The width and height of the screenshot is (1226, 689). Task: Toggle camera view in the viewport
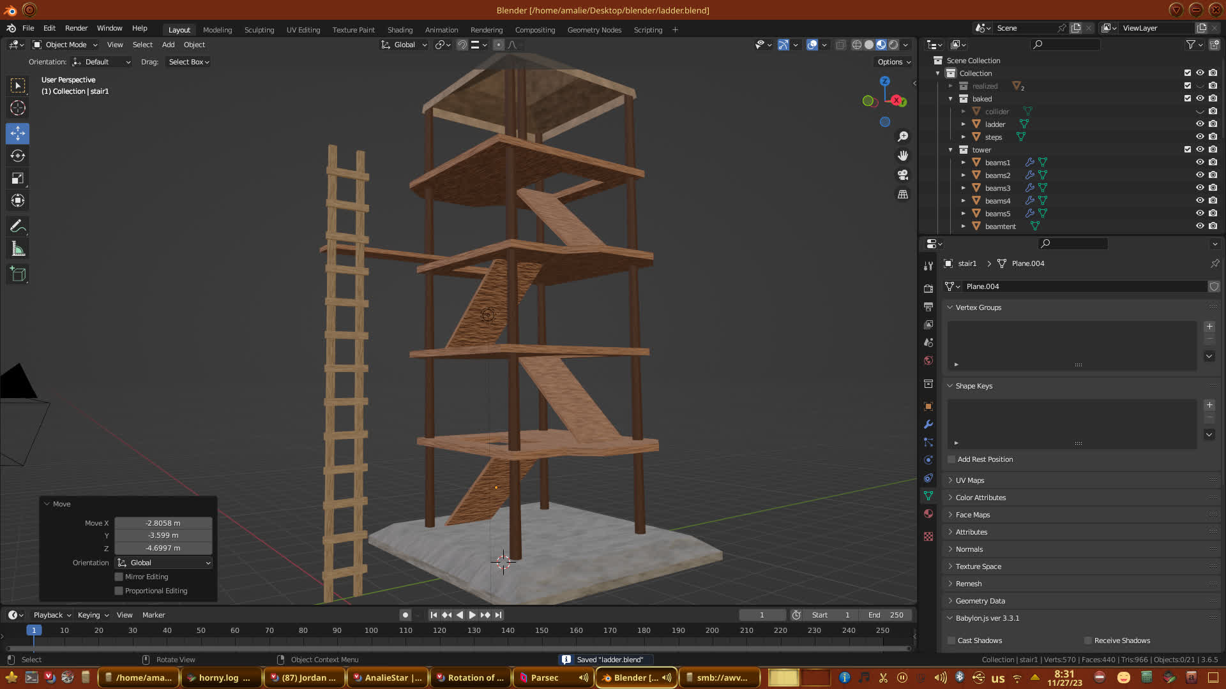[903, 175]
